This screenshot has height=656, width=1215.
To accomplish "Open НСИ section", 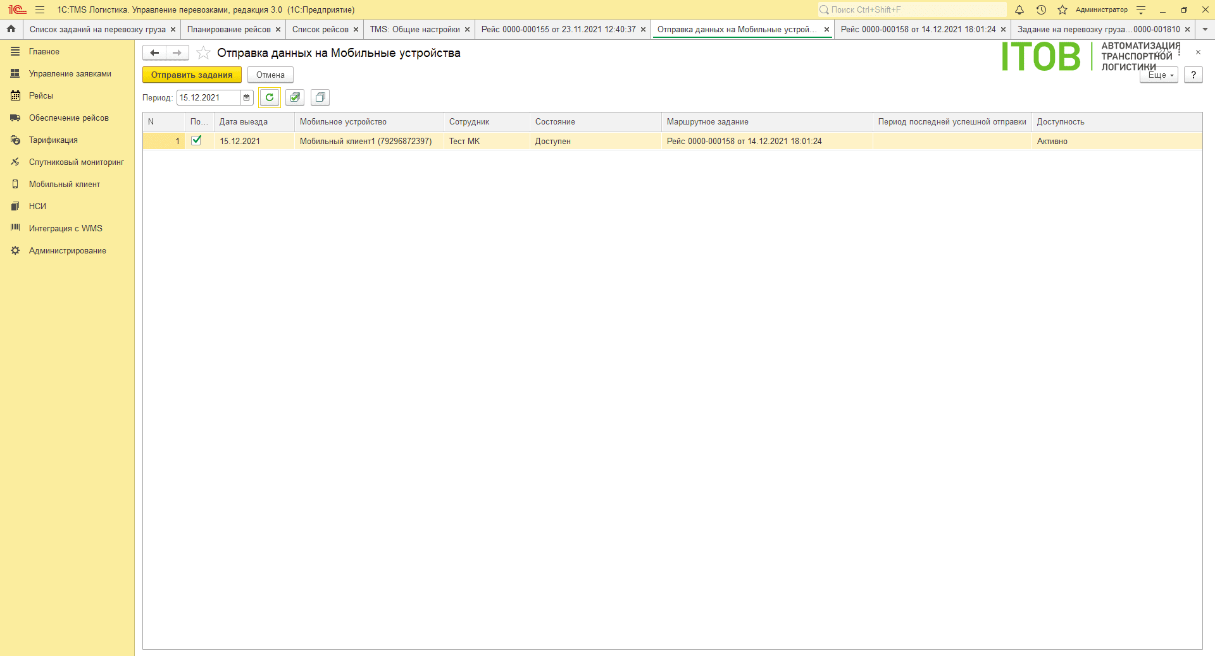I will pyautogui.click(x=67, y=207).
